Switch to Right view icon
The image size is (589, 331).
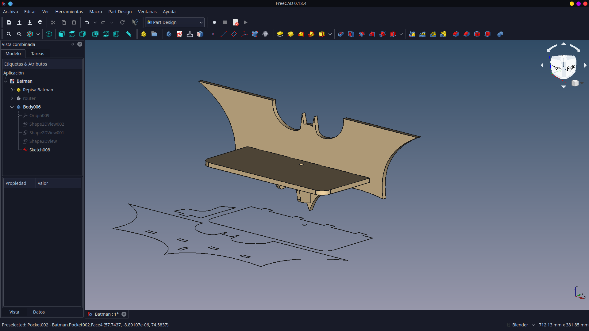coord(83,34)
